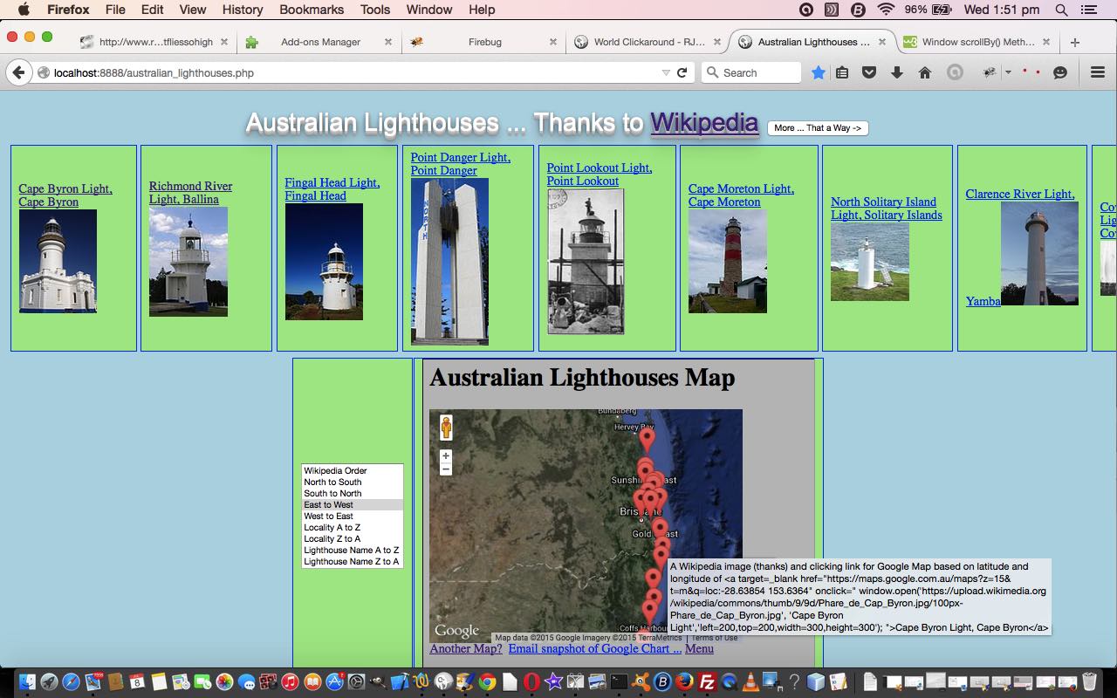Zoom out on map with minus
This screenshot has height=698, width=1117.
[446, 469]
